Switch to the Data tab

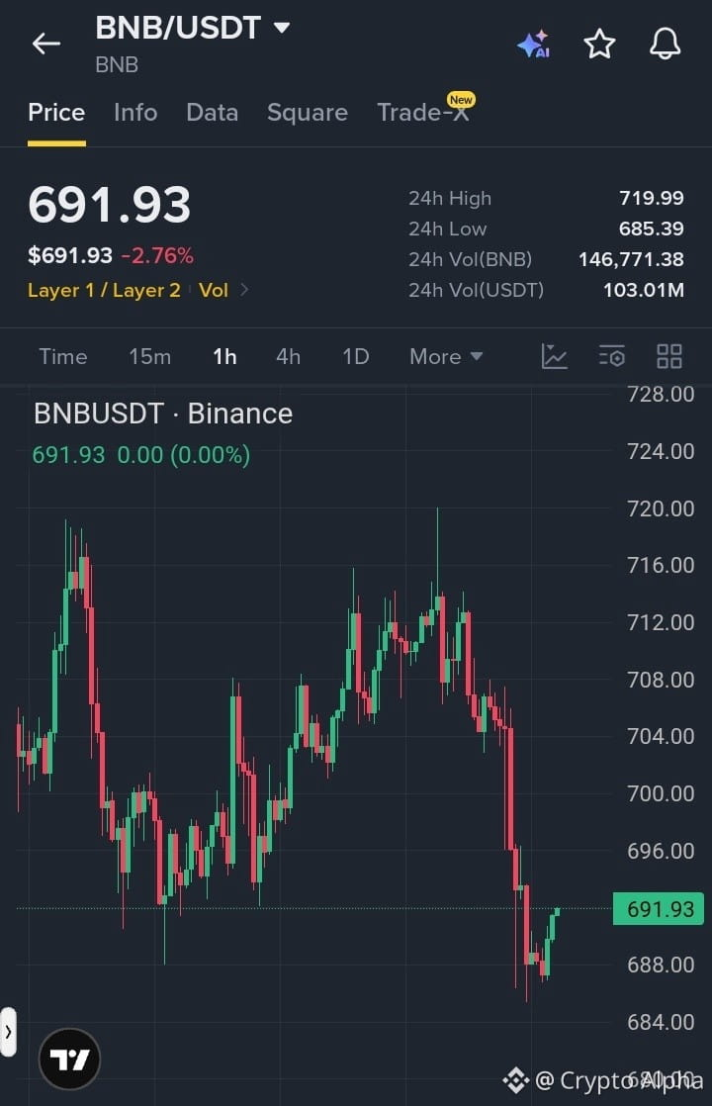coord(213,113)
